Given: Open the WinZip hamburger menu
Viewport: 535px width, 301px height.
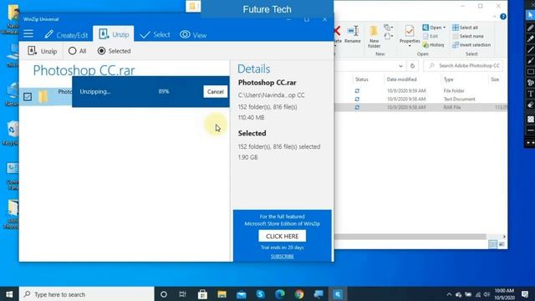Looking at the screenshot, I should point(28,33).
